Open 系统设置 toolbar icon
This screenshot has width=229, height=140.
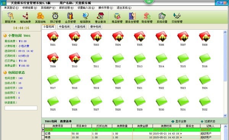point(162,18)
